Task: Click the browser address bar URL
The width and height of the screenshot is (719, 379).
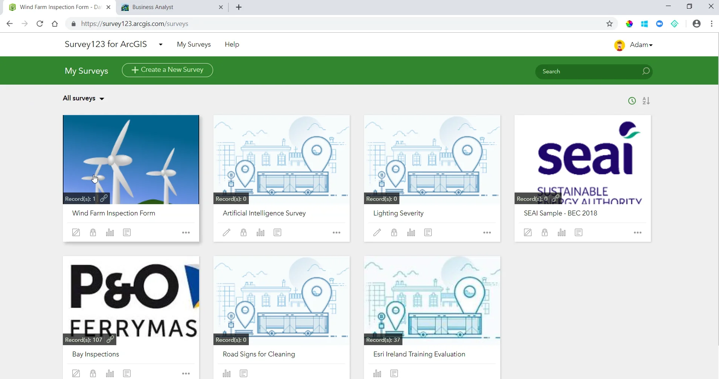Action: tap(135, 24)
